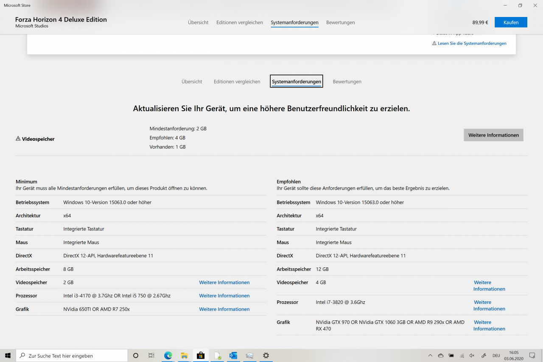Click the OneDrive cloud tray icon

tap(441, 356)
